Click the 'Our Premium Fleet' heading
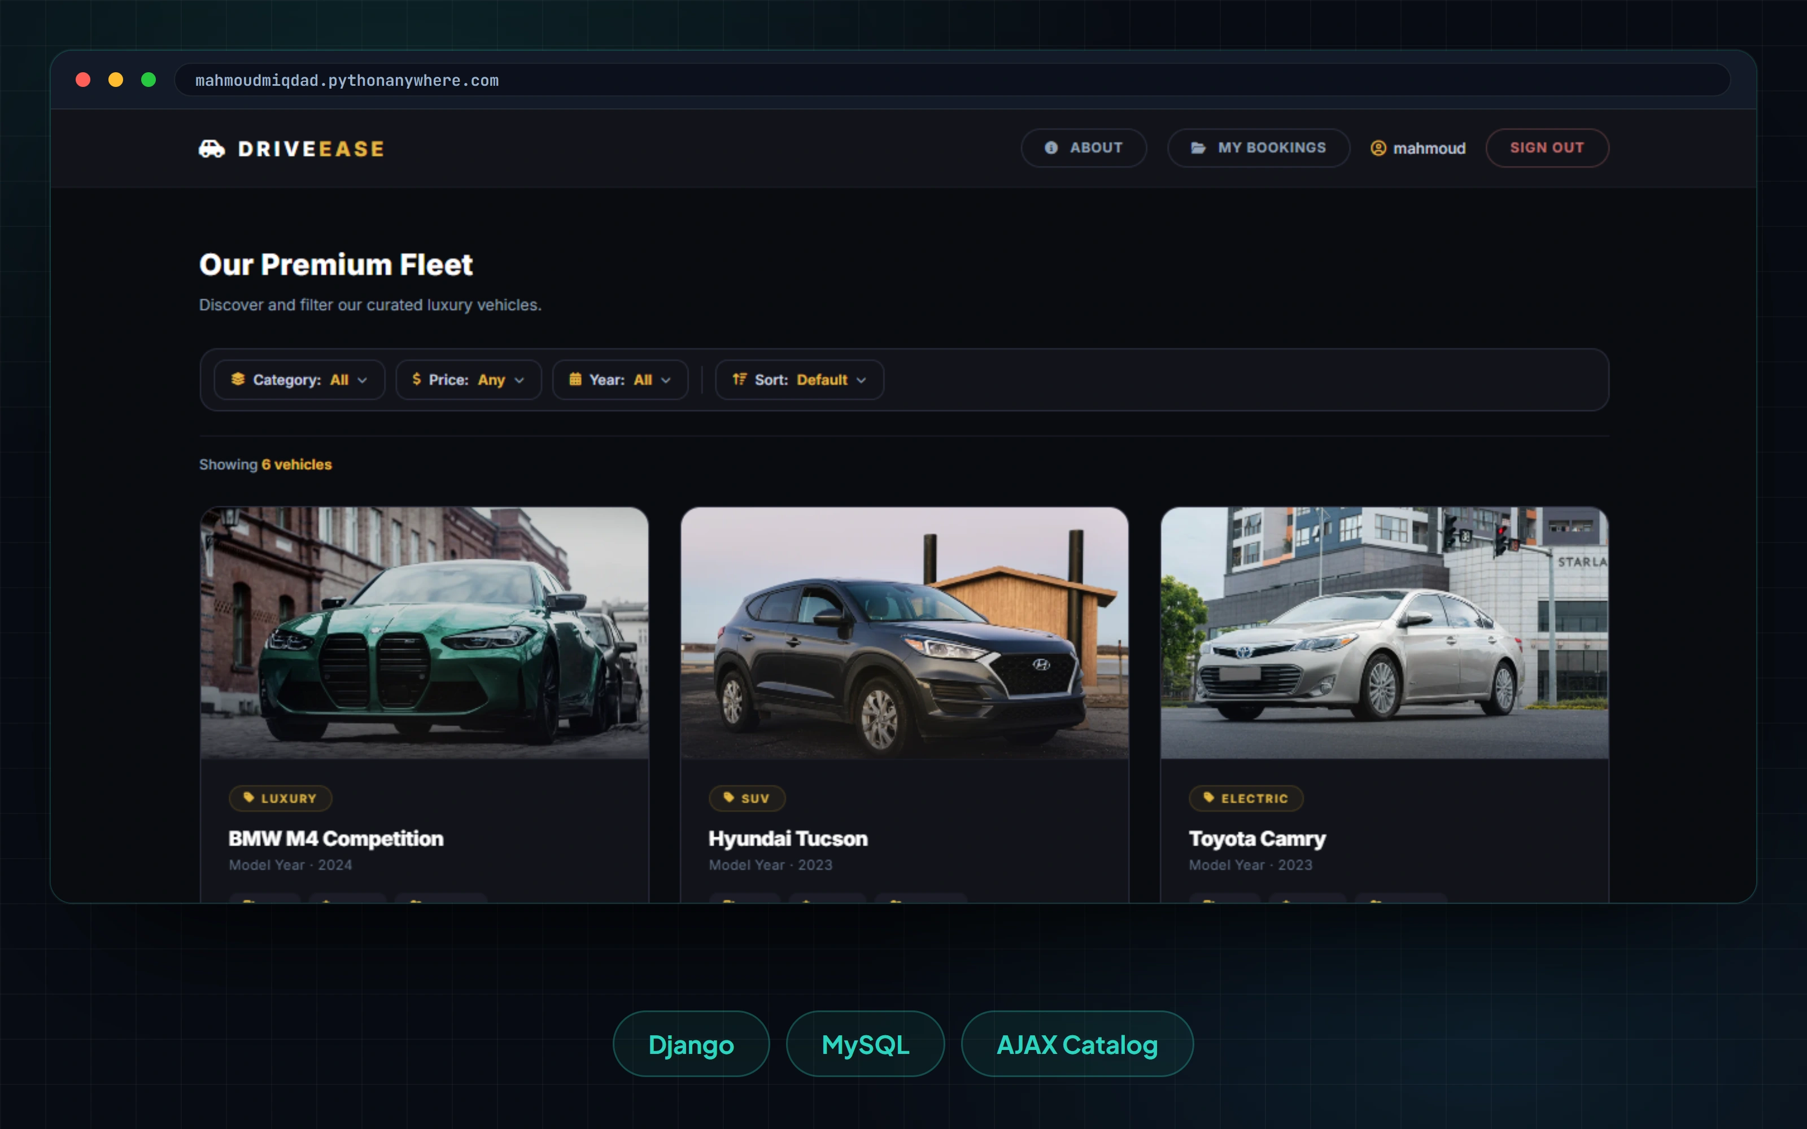This screenshot has width=1807, height=1129. 336,264
